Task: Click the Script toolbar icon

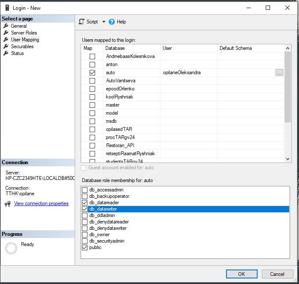Action: pyautogui.click(x=81, y=22)
